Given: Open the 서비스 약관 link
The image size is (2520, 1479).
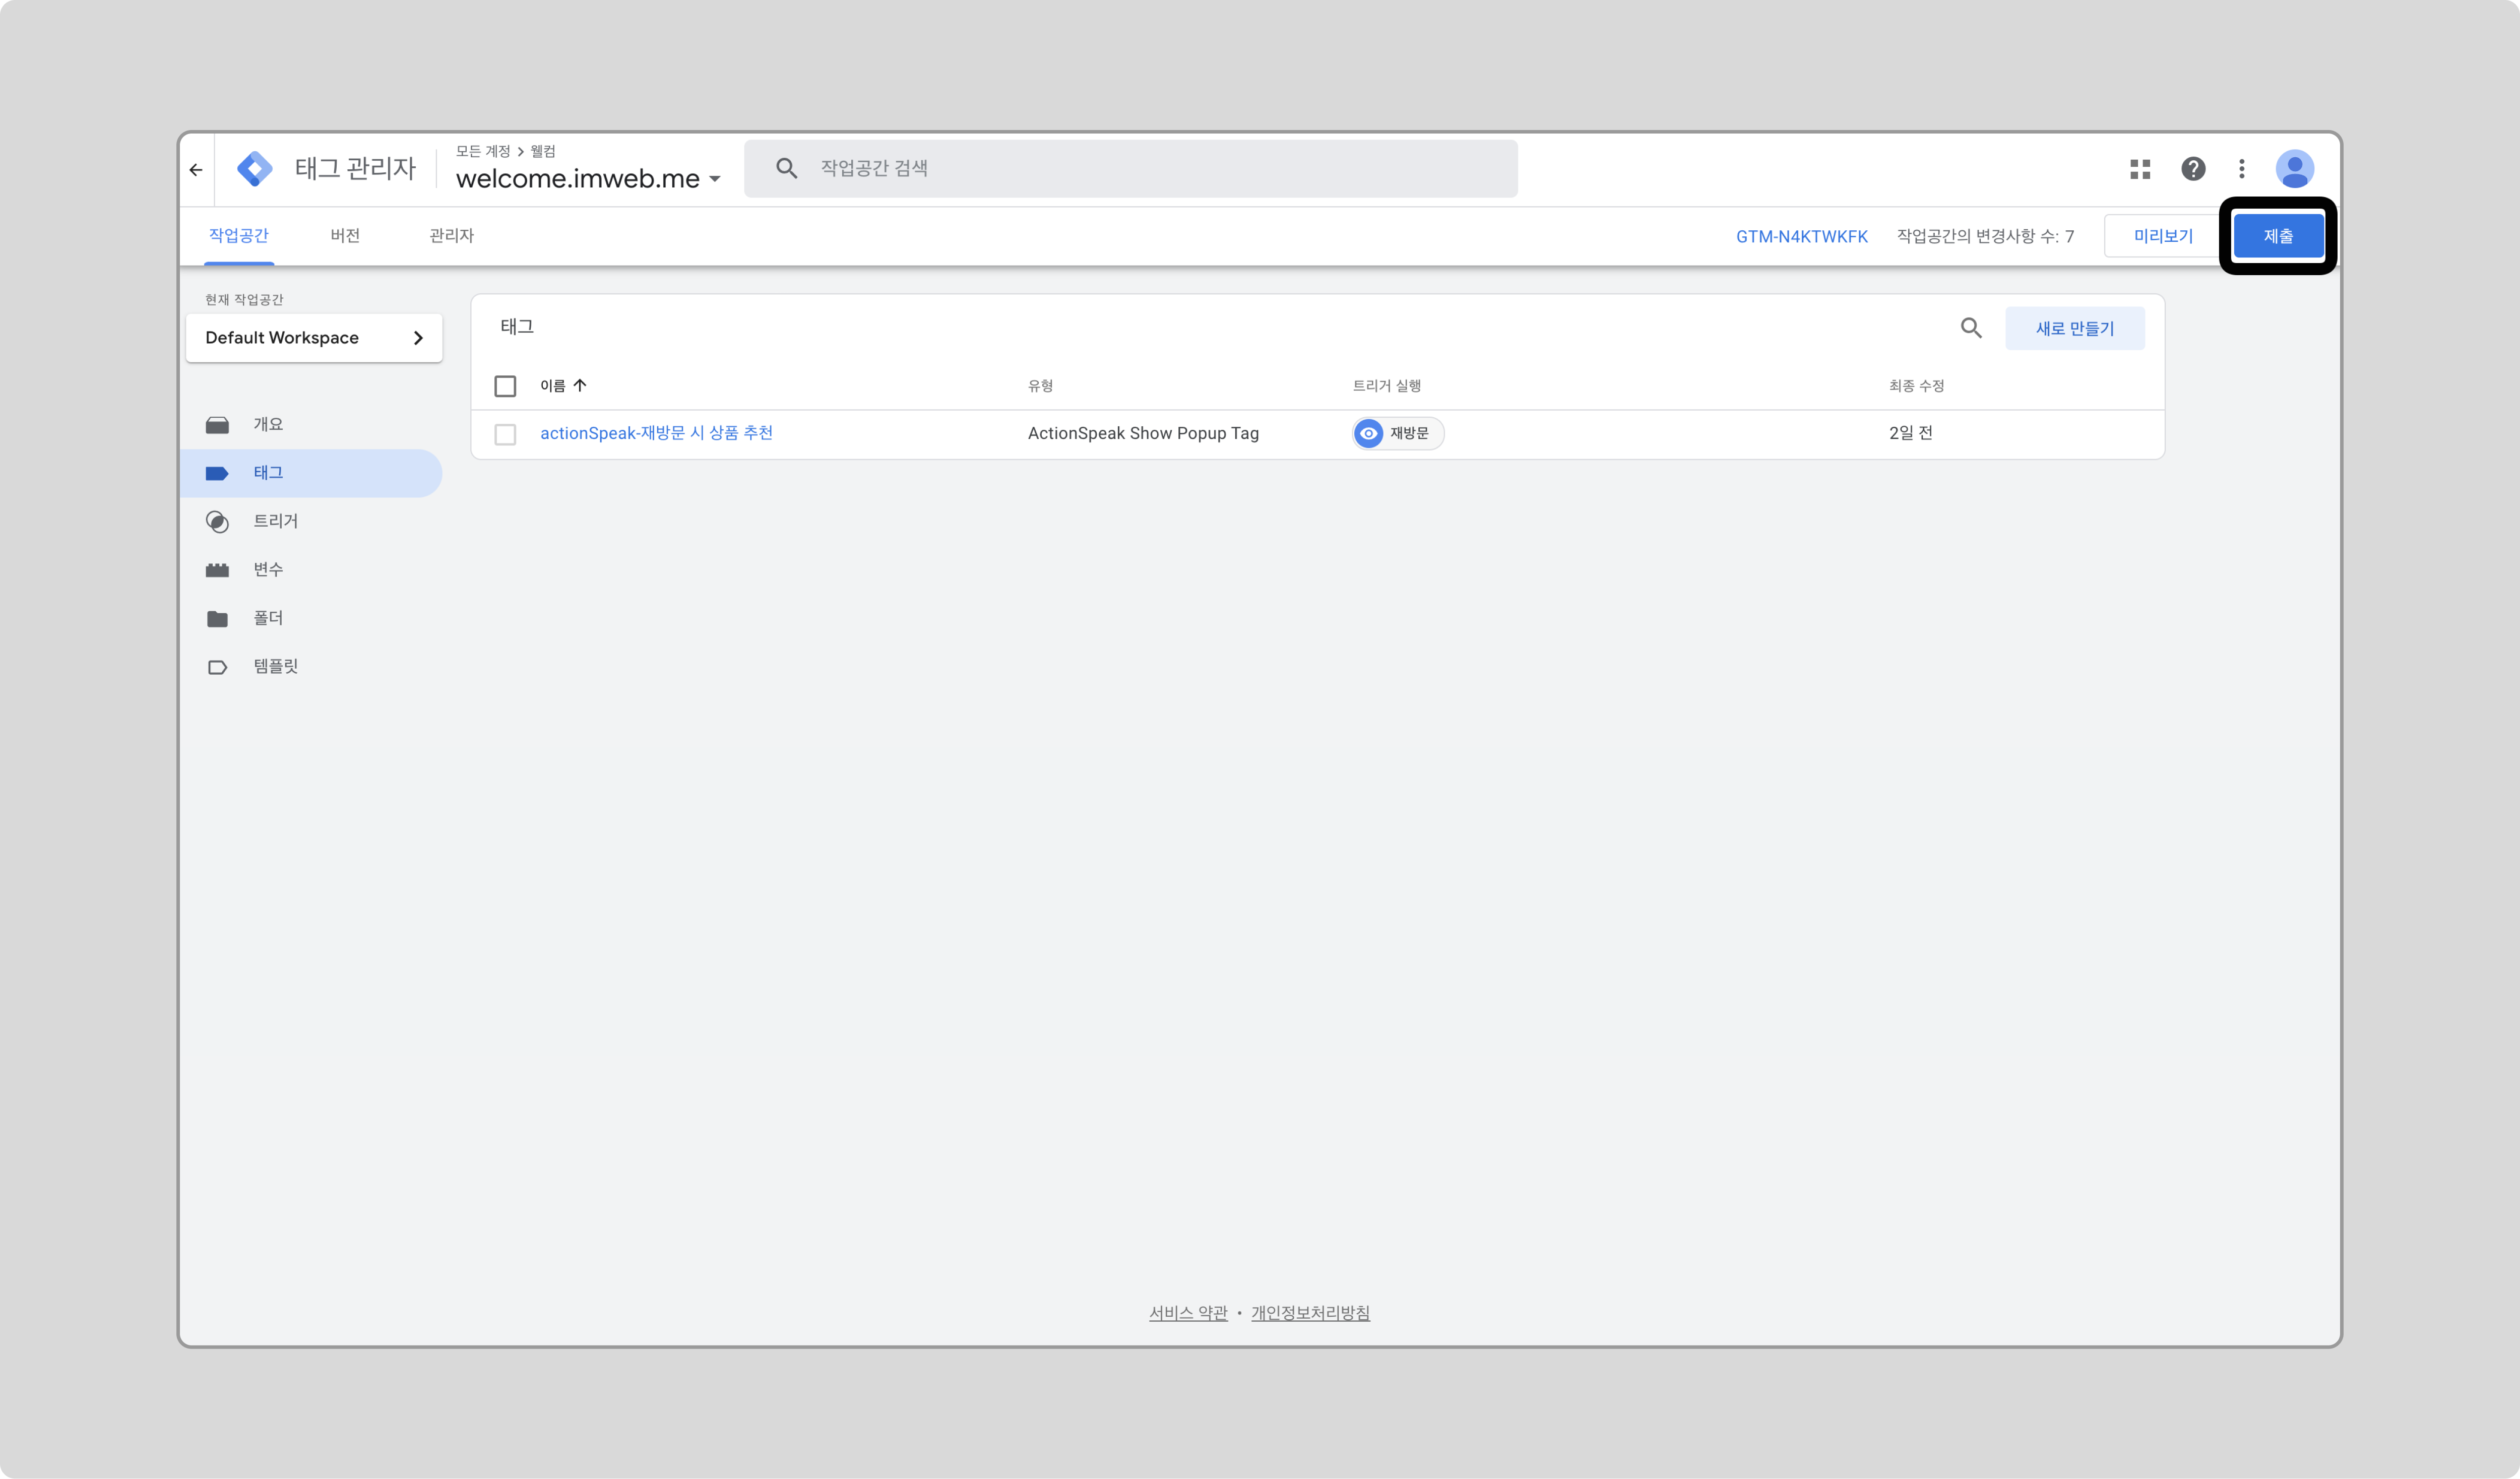Looking at the screenshot, I should coord(1188,1313).
